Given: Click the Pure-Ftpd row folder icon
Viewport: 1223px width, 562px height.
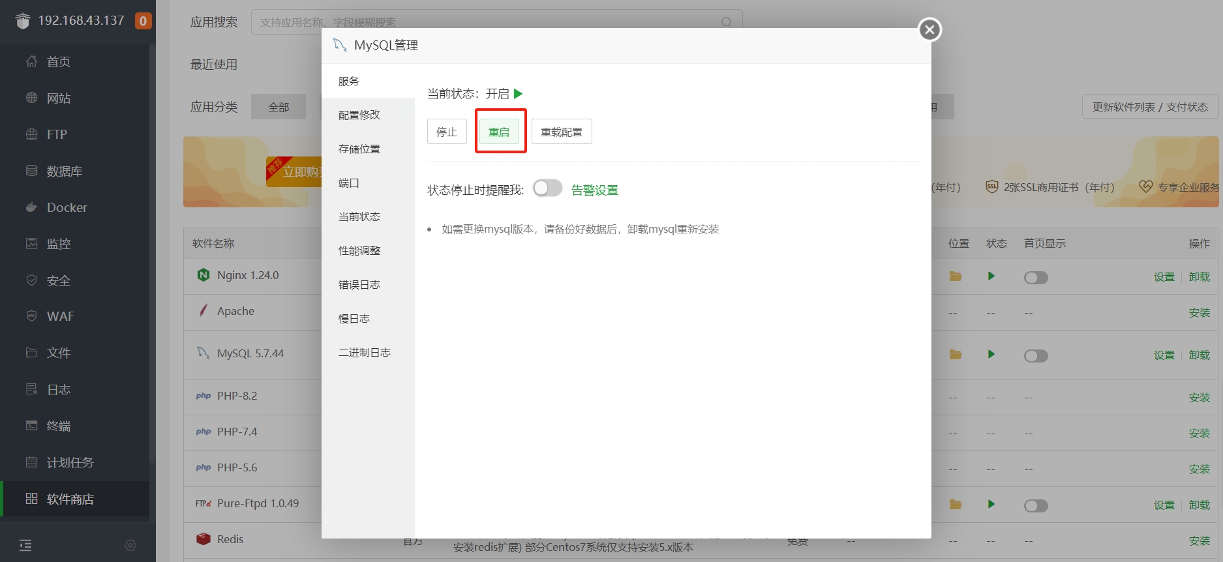Looking at the screenshot, I should click(956, 505).
